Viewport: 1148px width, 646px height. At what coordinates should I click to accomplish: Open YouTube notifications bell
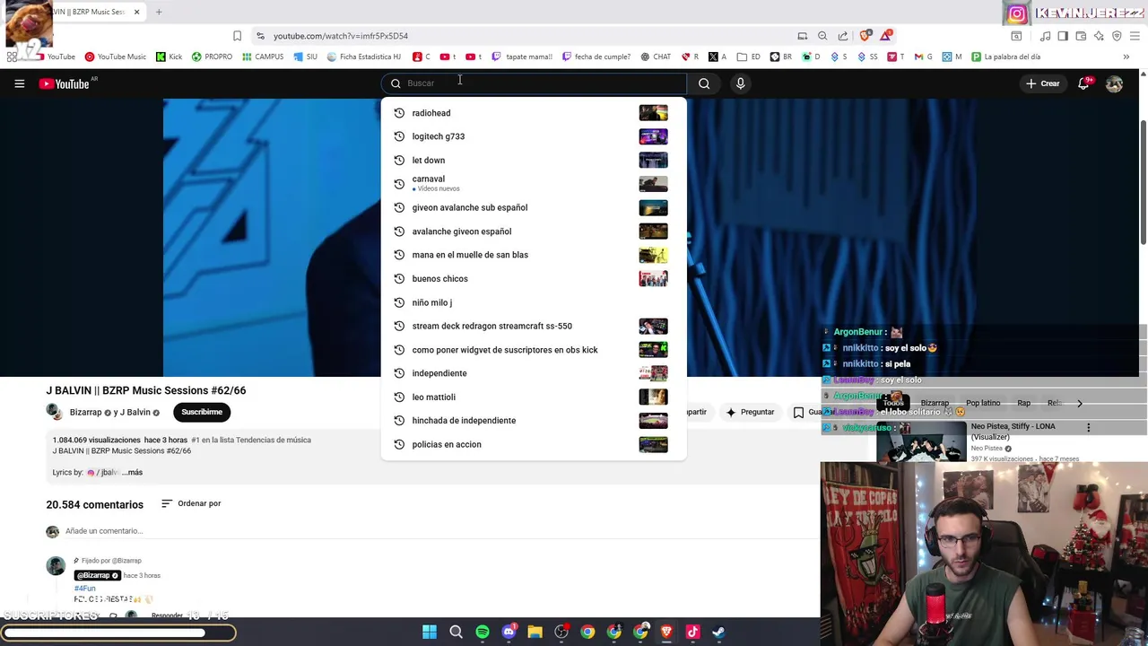pos(1084,83)
